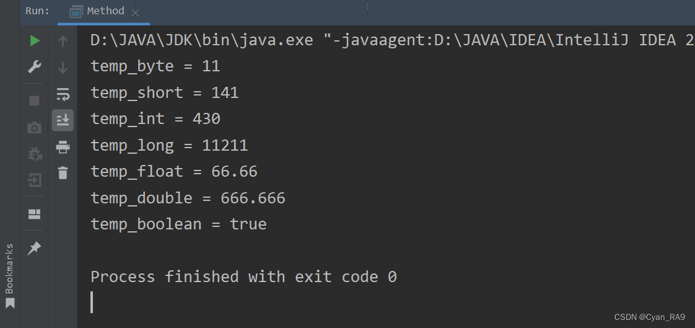Image resolution: width=695 pixels, height=328 pixels.
Task: Place cursor at the console prompt
Action: tap(92, 302)
